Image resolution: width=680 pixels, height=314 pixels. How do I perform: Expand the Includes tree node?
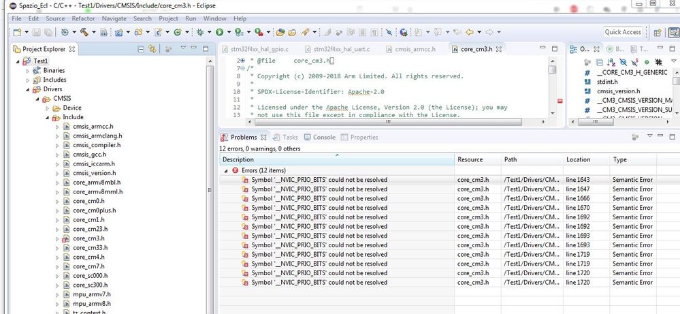point(28,80)
